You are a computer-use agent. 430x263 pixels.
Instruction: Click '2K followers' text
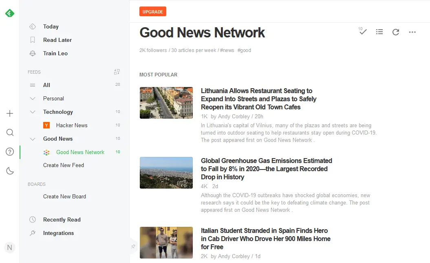pyautogui.click(x=153, y=50)
